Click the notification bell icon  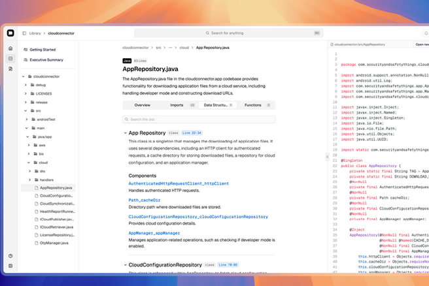tap(426, 33)
